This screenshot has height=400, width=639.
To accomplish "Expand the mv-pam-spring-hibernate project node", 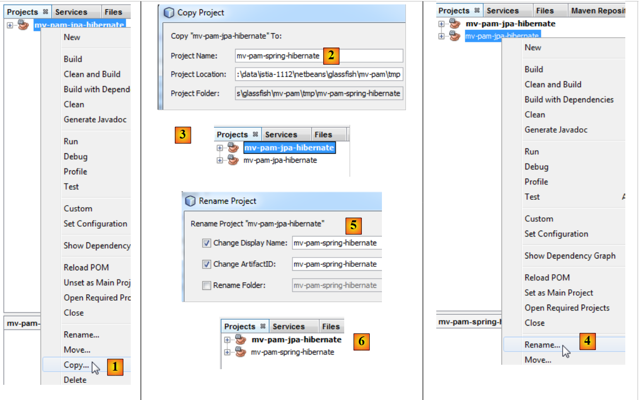I will pos(227,353).
